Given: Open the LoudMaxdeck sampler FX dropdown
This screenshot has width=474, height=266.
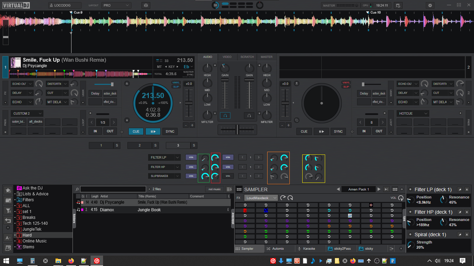Looking at the screenshot, I should pos(261,198).
